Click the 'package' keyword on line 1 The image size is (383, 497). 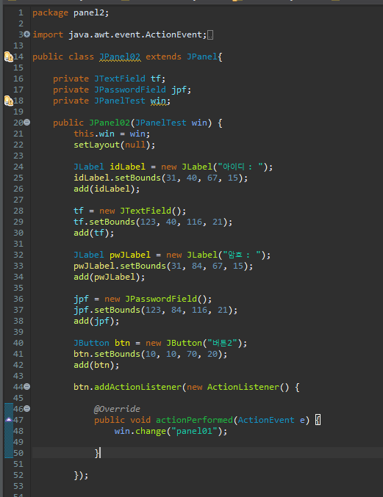click(x=50, y=13)
